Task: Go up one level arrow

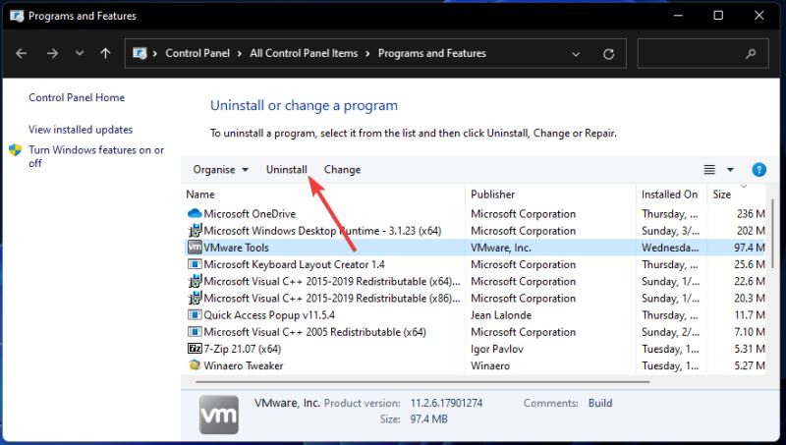Action: 105,53
